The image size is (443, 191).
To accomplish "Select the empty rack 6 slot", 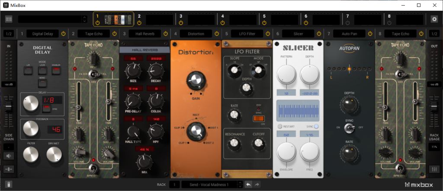I will point(326,20).
